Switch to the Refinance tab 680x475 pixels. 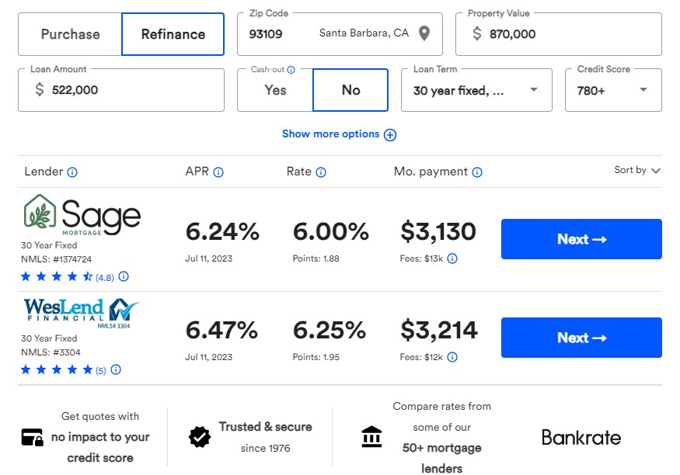(x=173, y=34)
